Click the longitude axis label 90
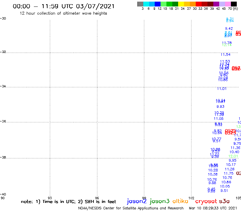The width and height of the screenshot is (241, 211). click(3, 198)
